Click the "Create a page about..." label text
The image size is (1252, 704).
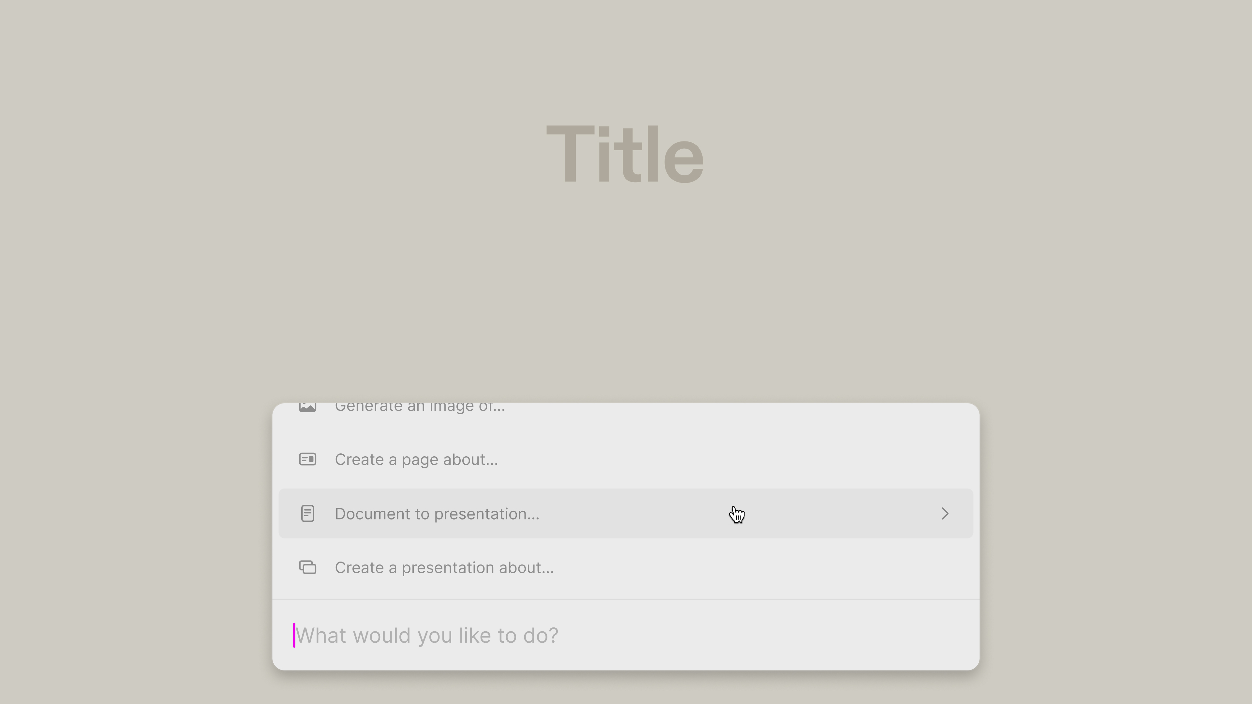click(x=416, y=460)
